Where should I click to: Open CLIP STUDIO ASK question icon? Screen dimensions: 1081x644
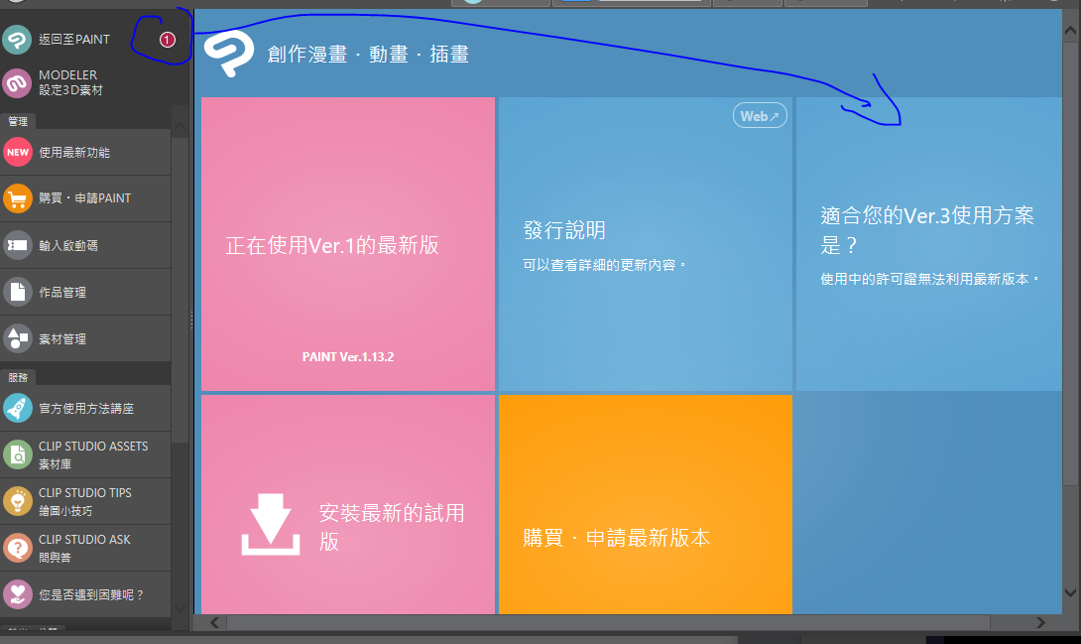[x=18, y=548]
